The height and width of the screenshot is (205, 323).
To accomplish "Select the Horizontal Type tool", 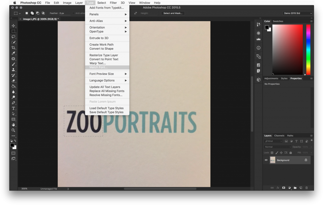I will click(13, 108).
